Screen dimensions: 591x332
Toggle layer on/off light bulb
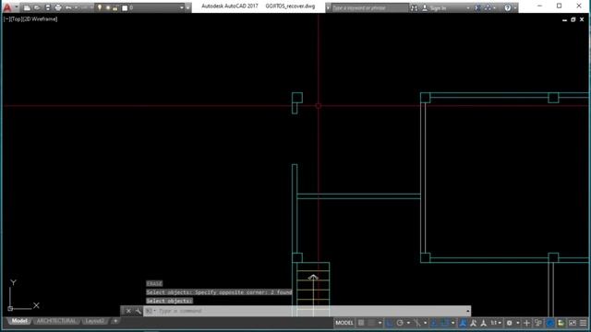100,7
